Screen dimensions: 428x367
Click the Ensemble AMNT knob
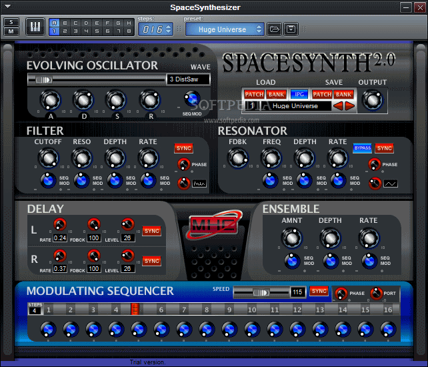292,238
